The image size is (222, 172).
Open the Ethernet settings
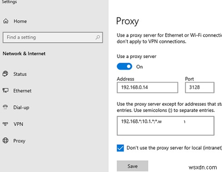coord(22,91)
